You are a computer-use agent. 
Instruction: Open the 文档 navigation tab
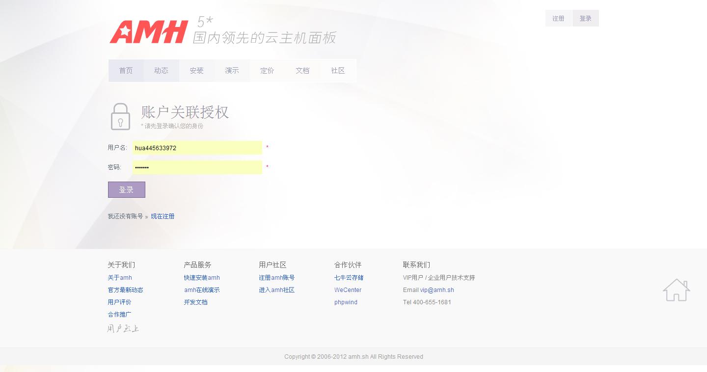(302, 71)
